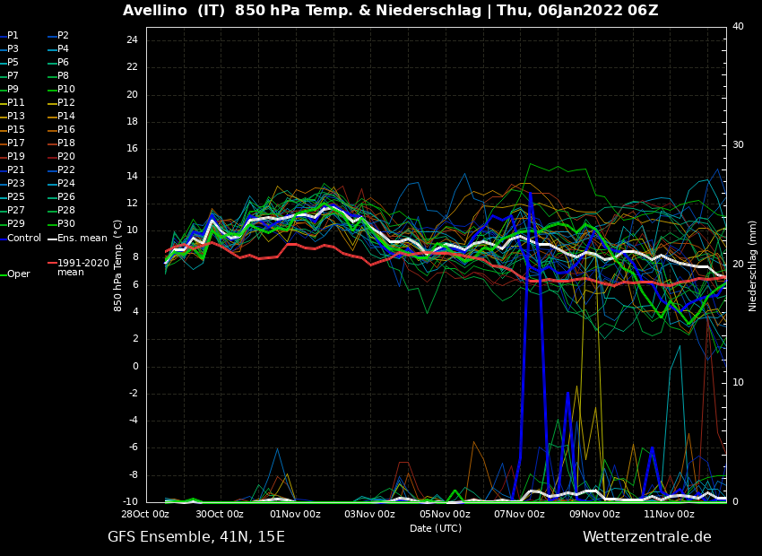Select the P22 legend entry
Viewport: 762px width, 556px height.
point(65,170)
